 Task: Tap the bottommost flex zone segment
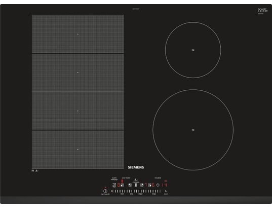[x=77, y=150]
